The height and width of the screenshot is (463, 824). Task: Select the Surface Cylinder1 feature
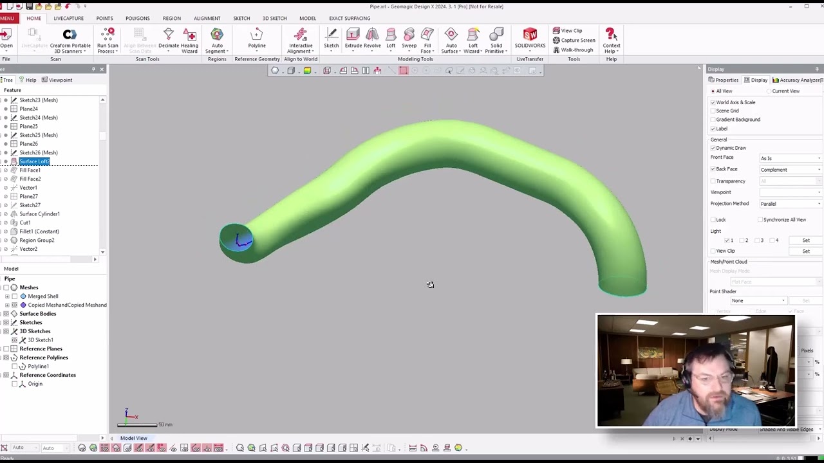point(39,214)
